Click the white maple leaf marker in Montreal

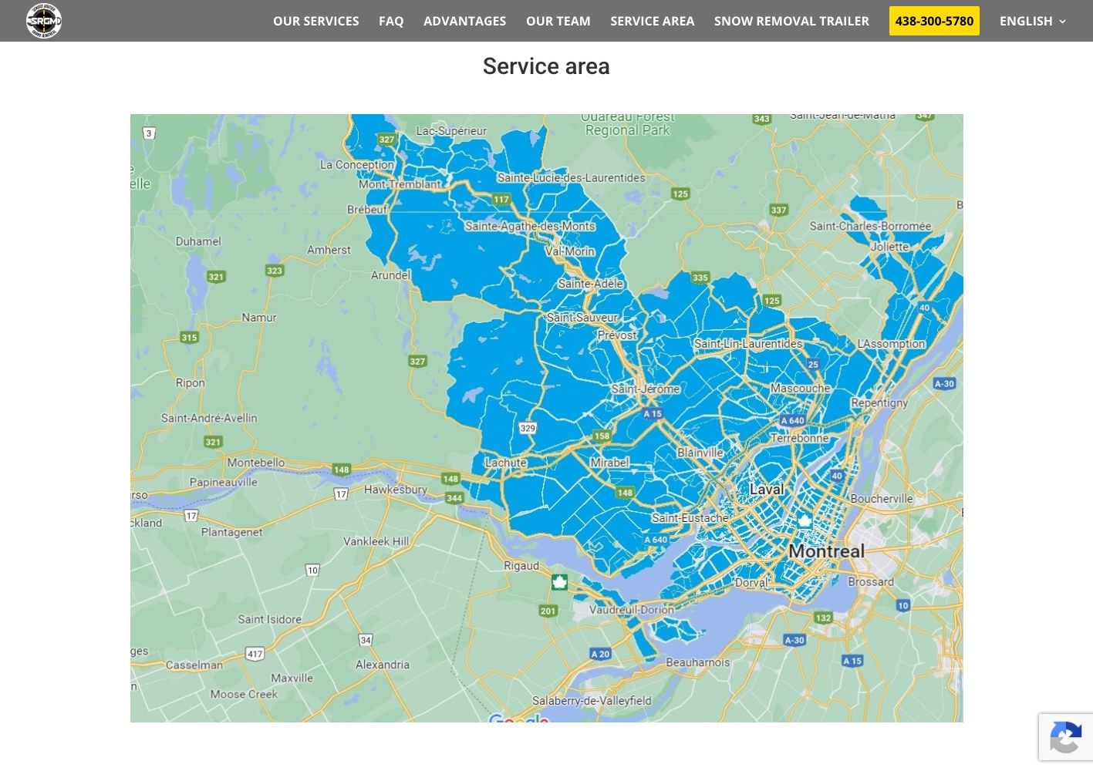coord(805,520)
